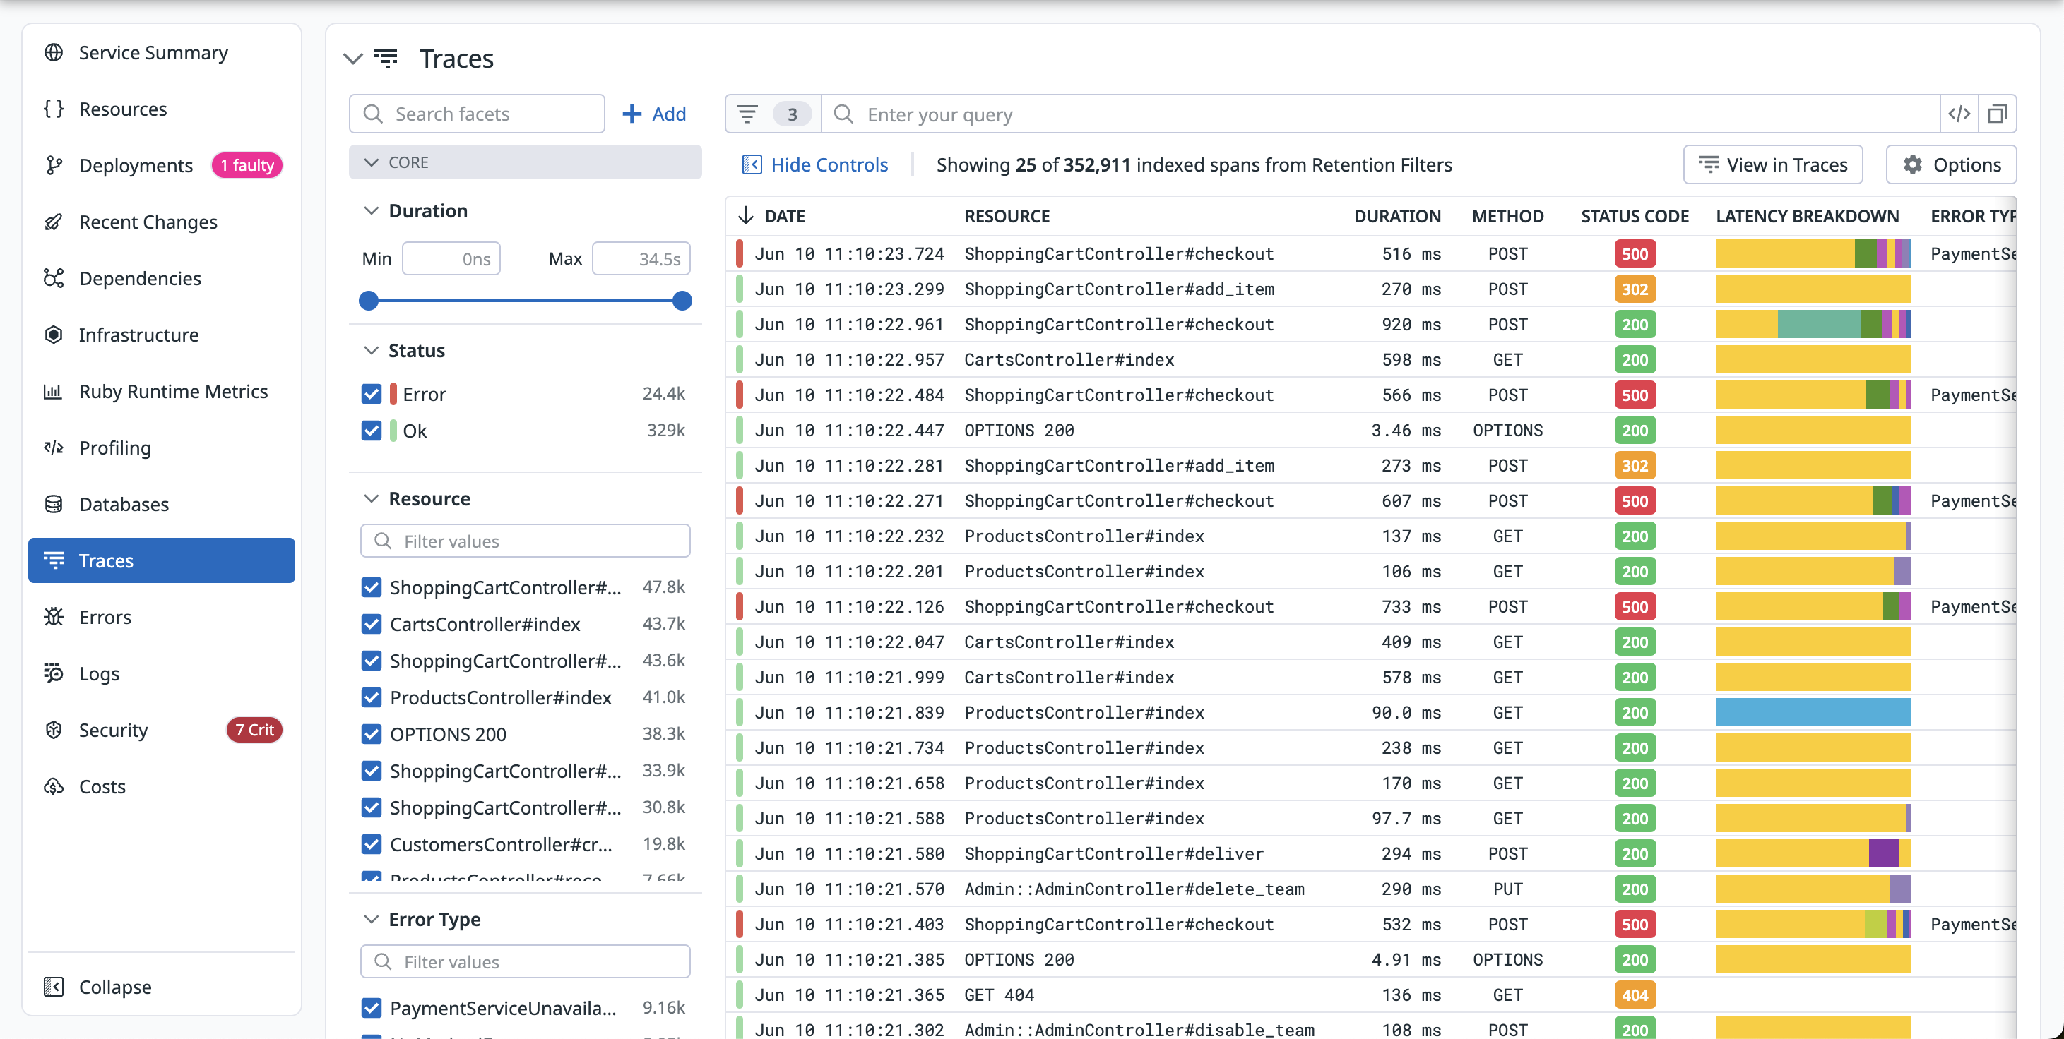Click the Resource Filter values field

(525, 541)
